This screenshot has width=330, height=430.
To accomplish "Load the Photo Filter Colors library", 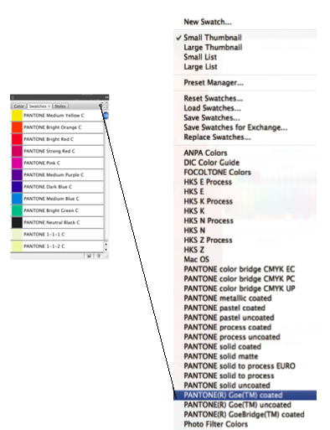I will click(x=216, y=424).
